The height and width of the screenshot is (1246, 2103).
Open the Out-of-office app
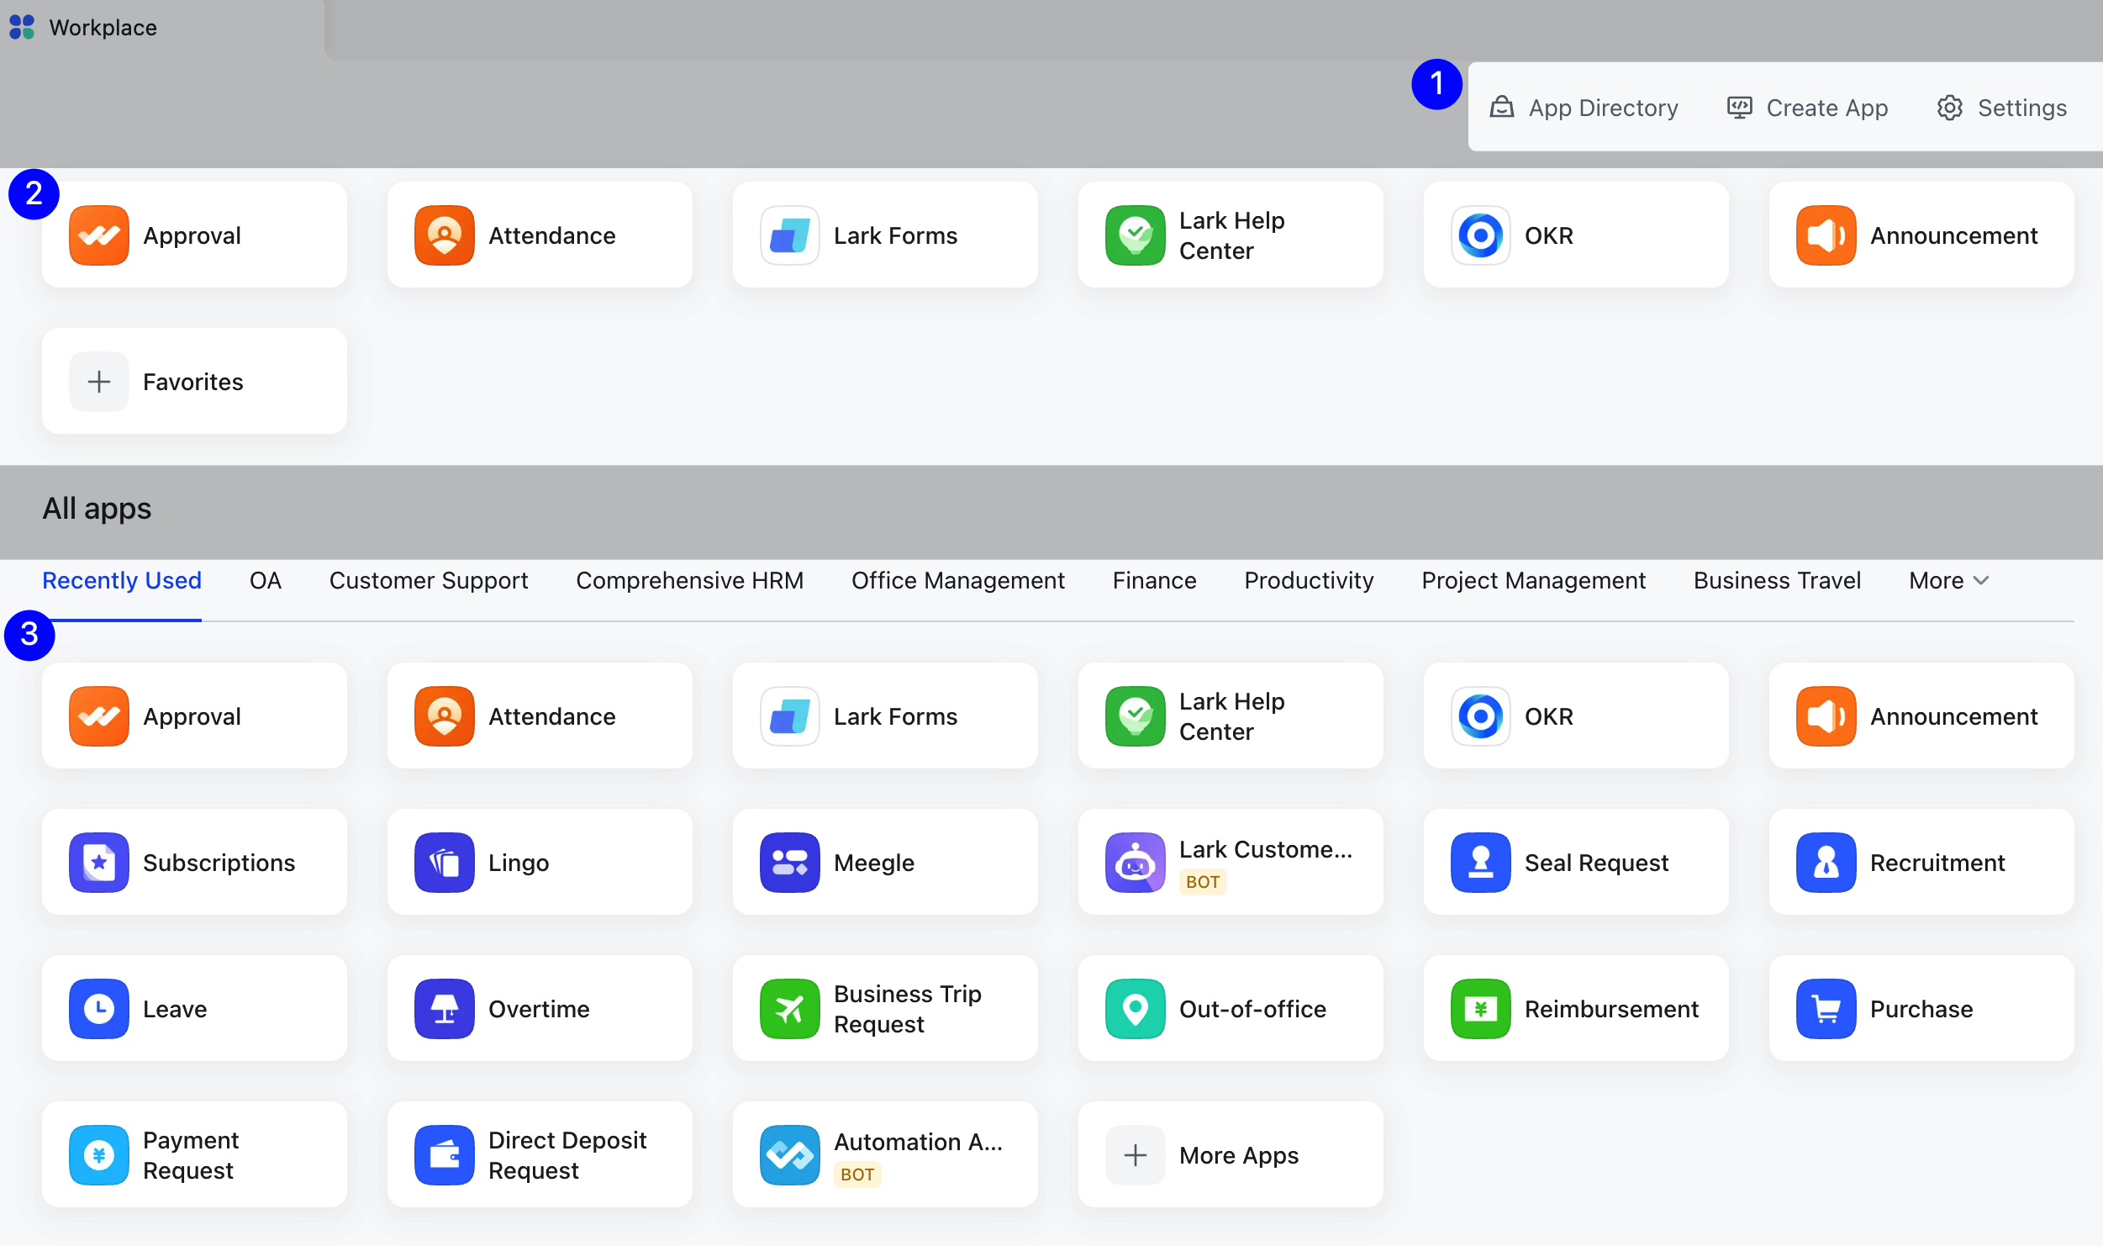[1231, 1009]
